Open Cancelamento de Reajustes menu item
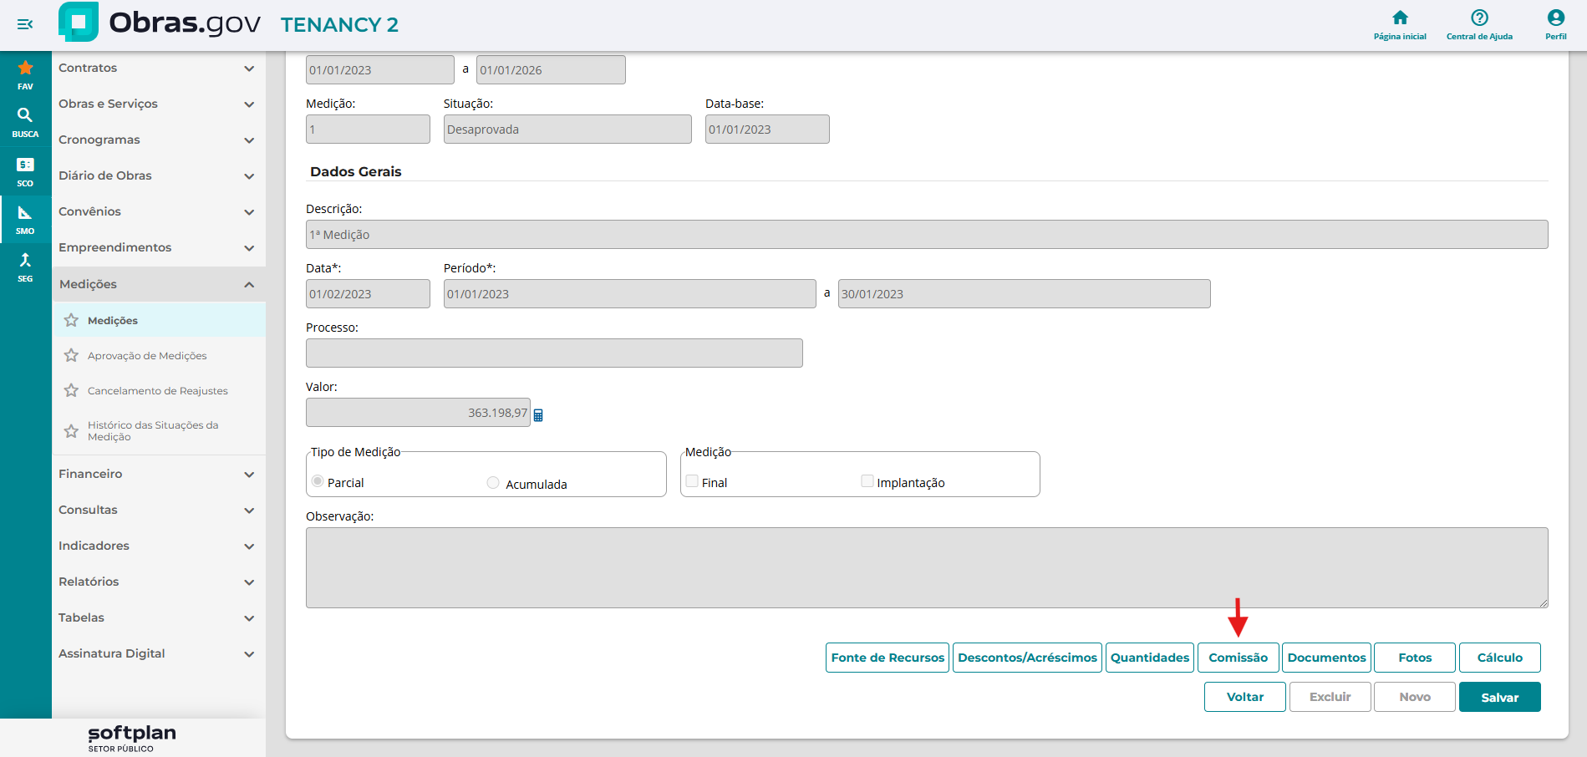The image size is (1587, 757). click(x=157, y=391)
